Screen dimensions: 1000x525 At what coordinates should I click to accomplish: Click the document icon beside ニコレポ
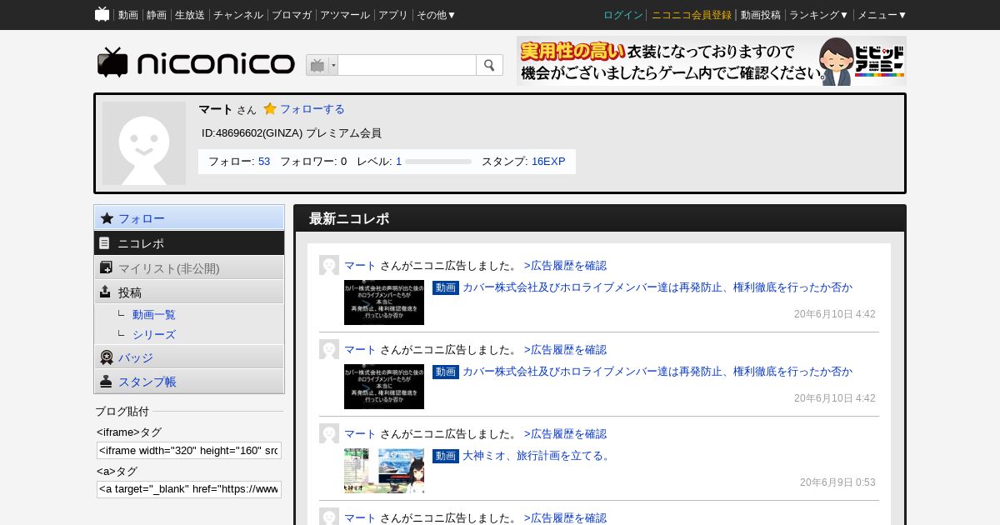point(104,243)
